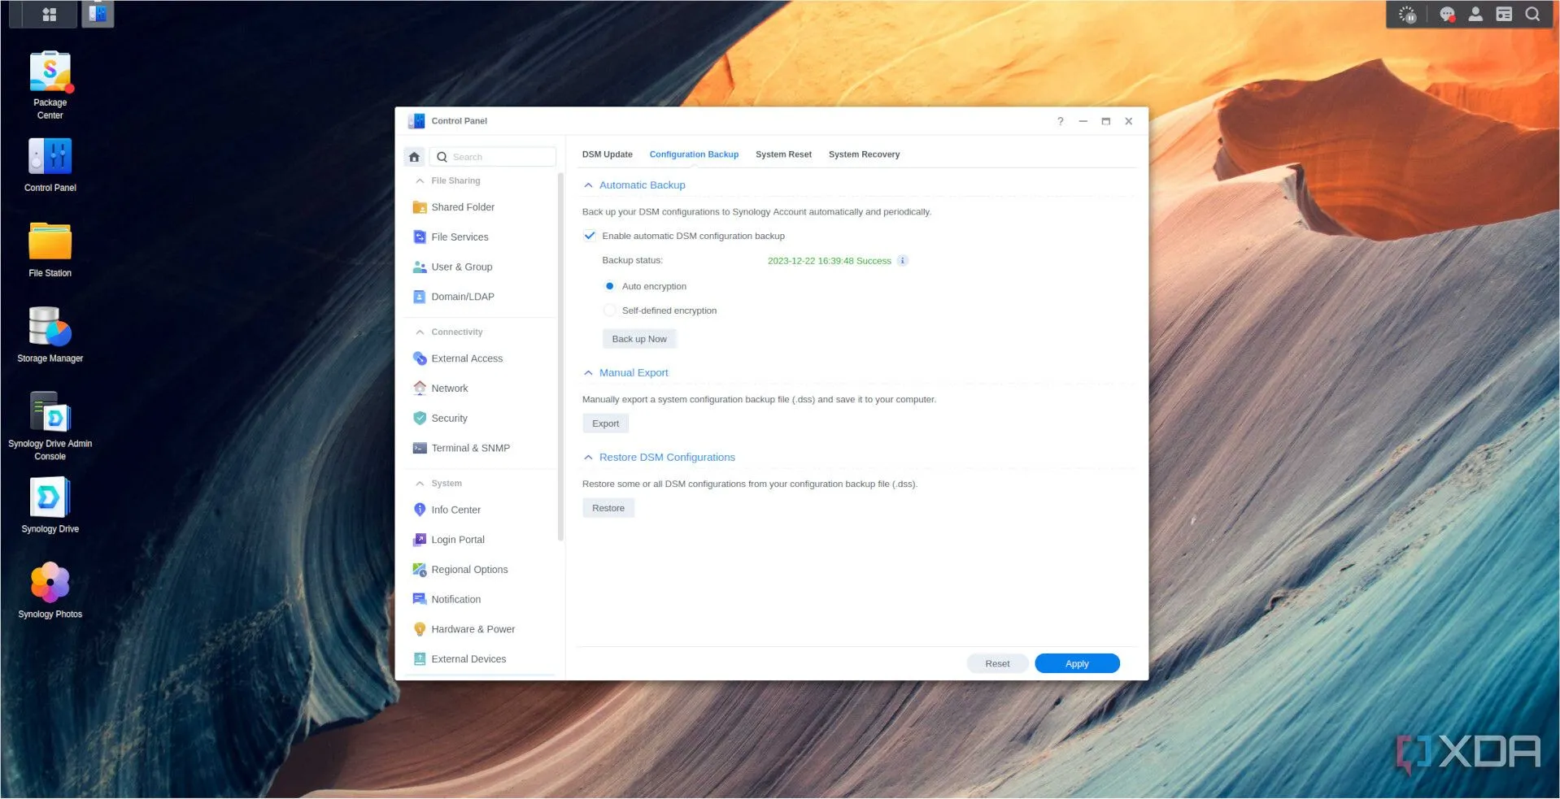The width and height of the screenshot is (1560, 799).
Task: Collapse the File Sharing category
Action: coord(420,180)
